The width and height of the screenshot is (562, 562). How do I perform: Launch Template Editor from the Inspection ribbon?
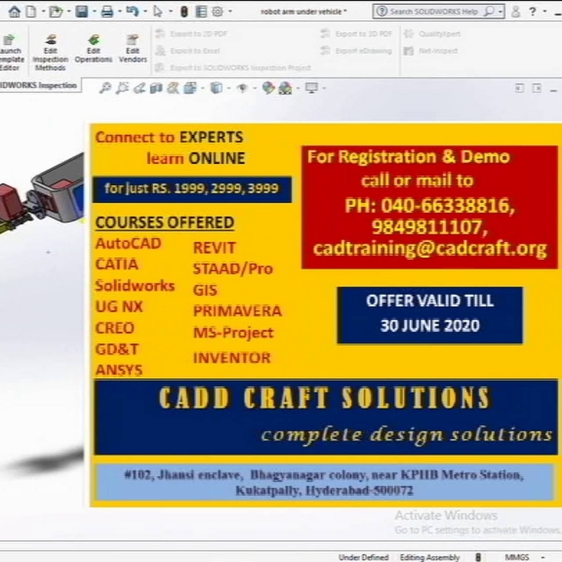[11, 53]
